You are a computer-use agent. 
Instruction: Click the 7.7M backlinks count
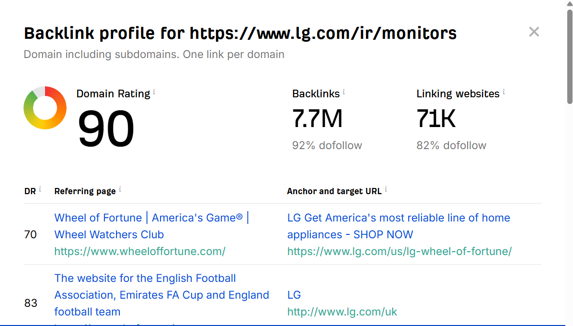(x=317, y=118)
